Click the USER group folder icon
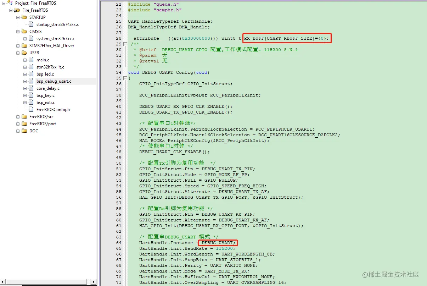 click(24, 53)
